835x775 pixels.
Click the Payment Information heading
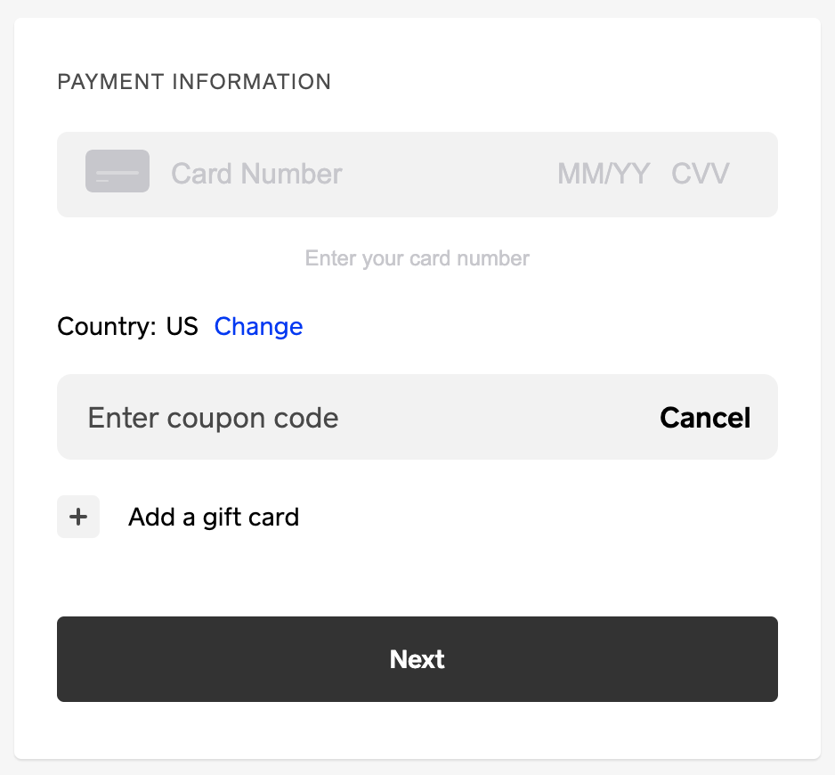(x=194, y=82)
